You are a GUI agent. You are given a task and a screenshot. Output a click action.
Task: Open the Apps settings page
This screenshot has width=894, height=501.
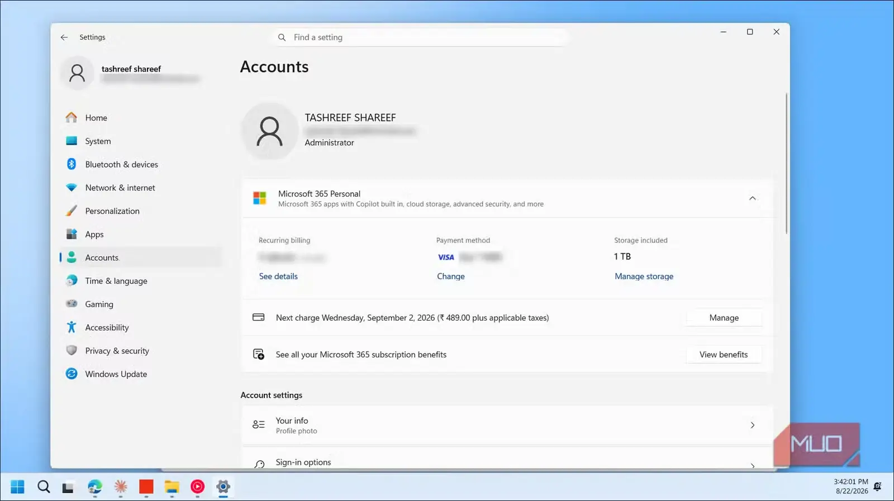click(141, 235)
